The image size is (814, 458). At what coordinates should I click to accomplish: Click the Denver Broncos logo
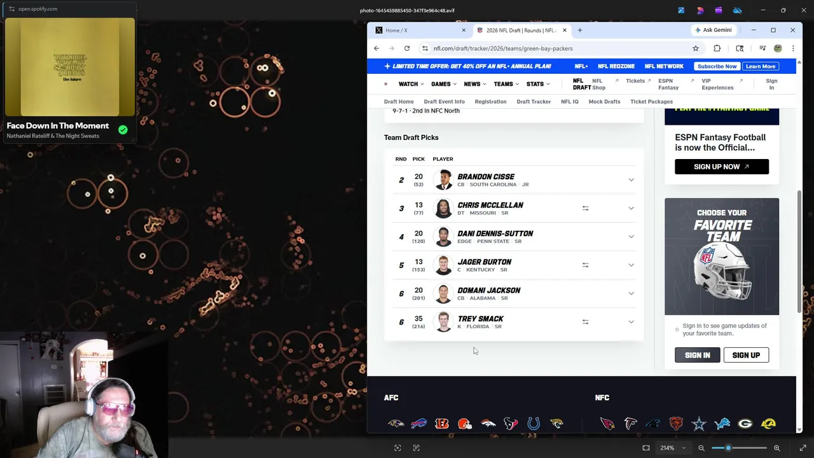[x=488, y=424]
